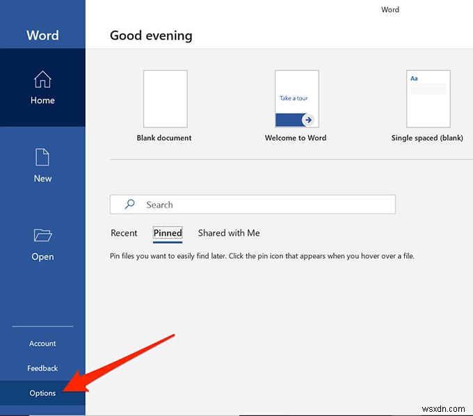Click the arrow icon on Take a tour

click(308, 120)
